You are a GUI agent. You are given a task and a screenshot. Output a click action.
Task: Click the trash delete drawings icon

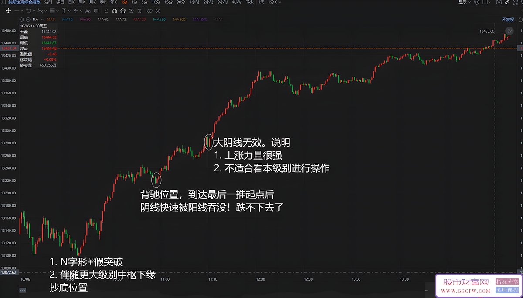pos(139,10)
